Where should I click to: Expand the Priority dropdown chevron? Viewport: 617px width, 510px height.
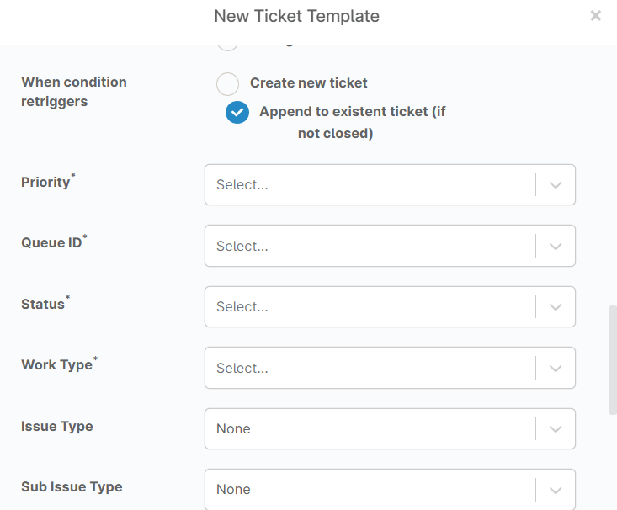556,185
